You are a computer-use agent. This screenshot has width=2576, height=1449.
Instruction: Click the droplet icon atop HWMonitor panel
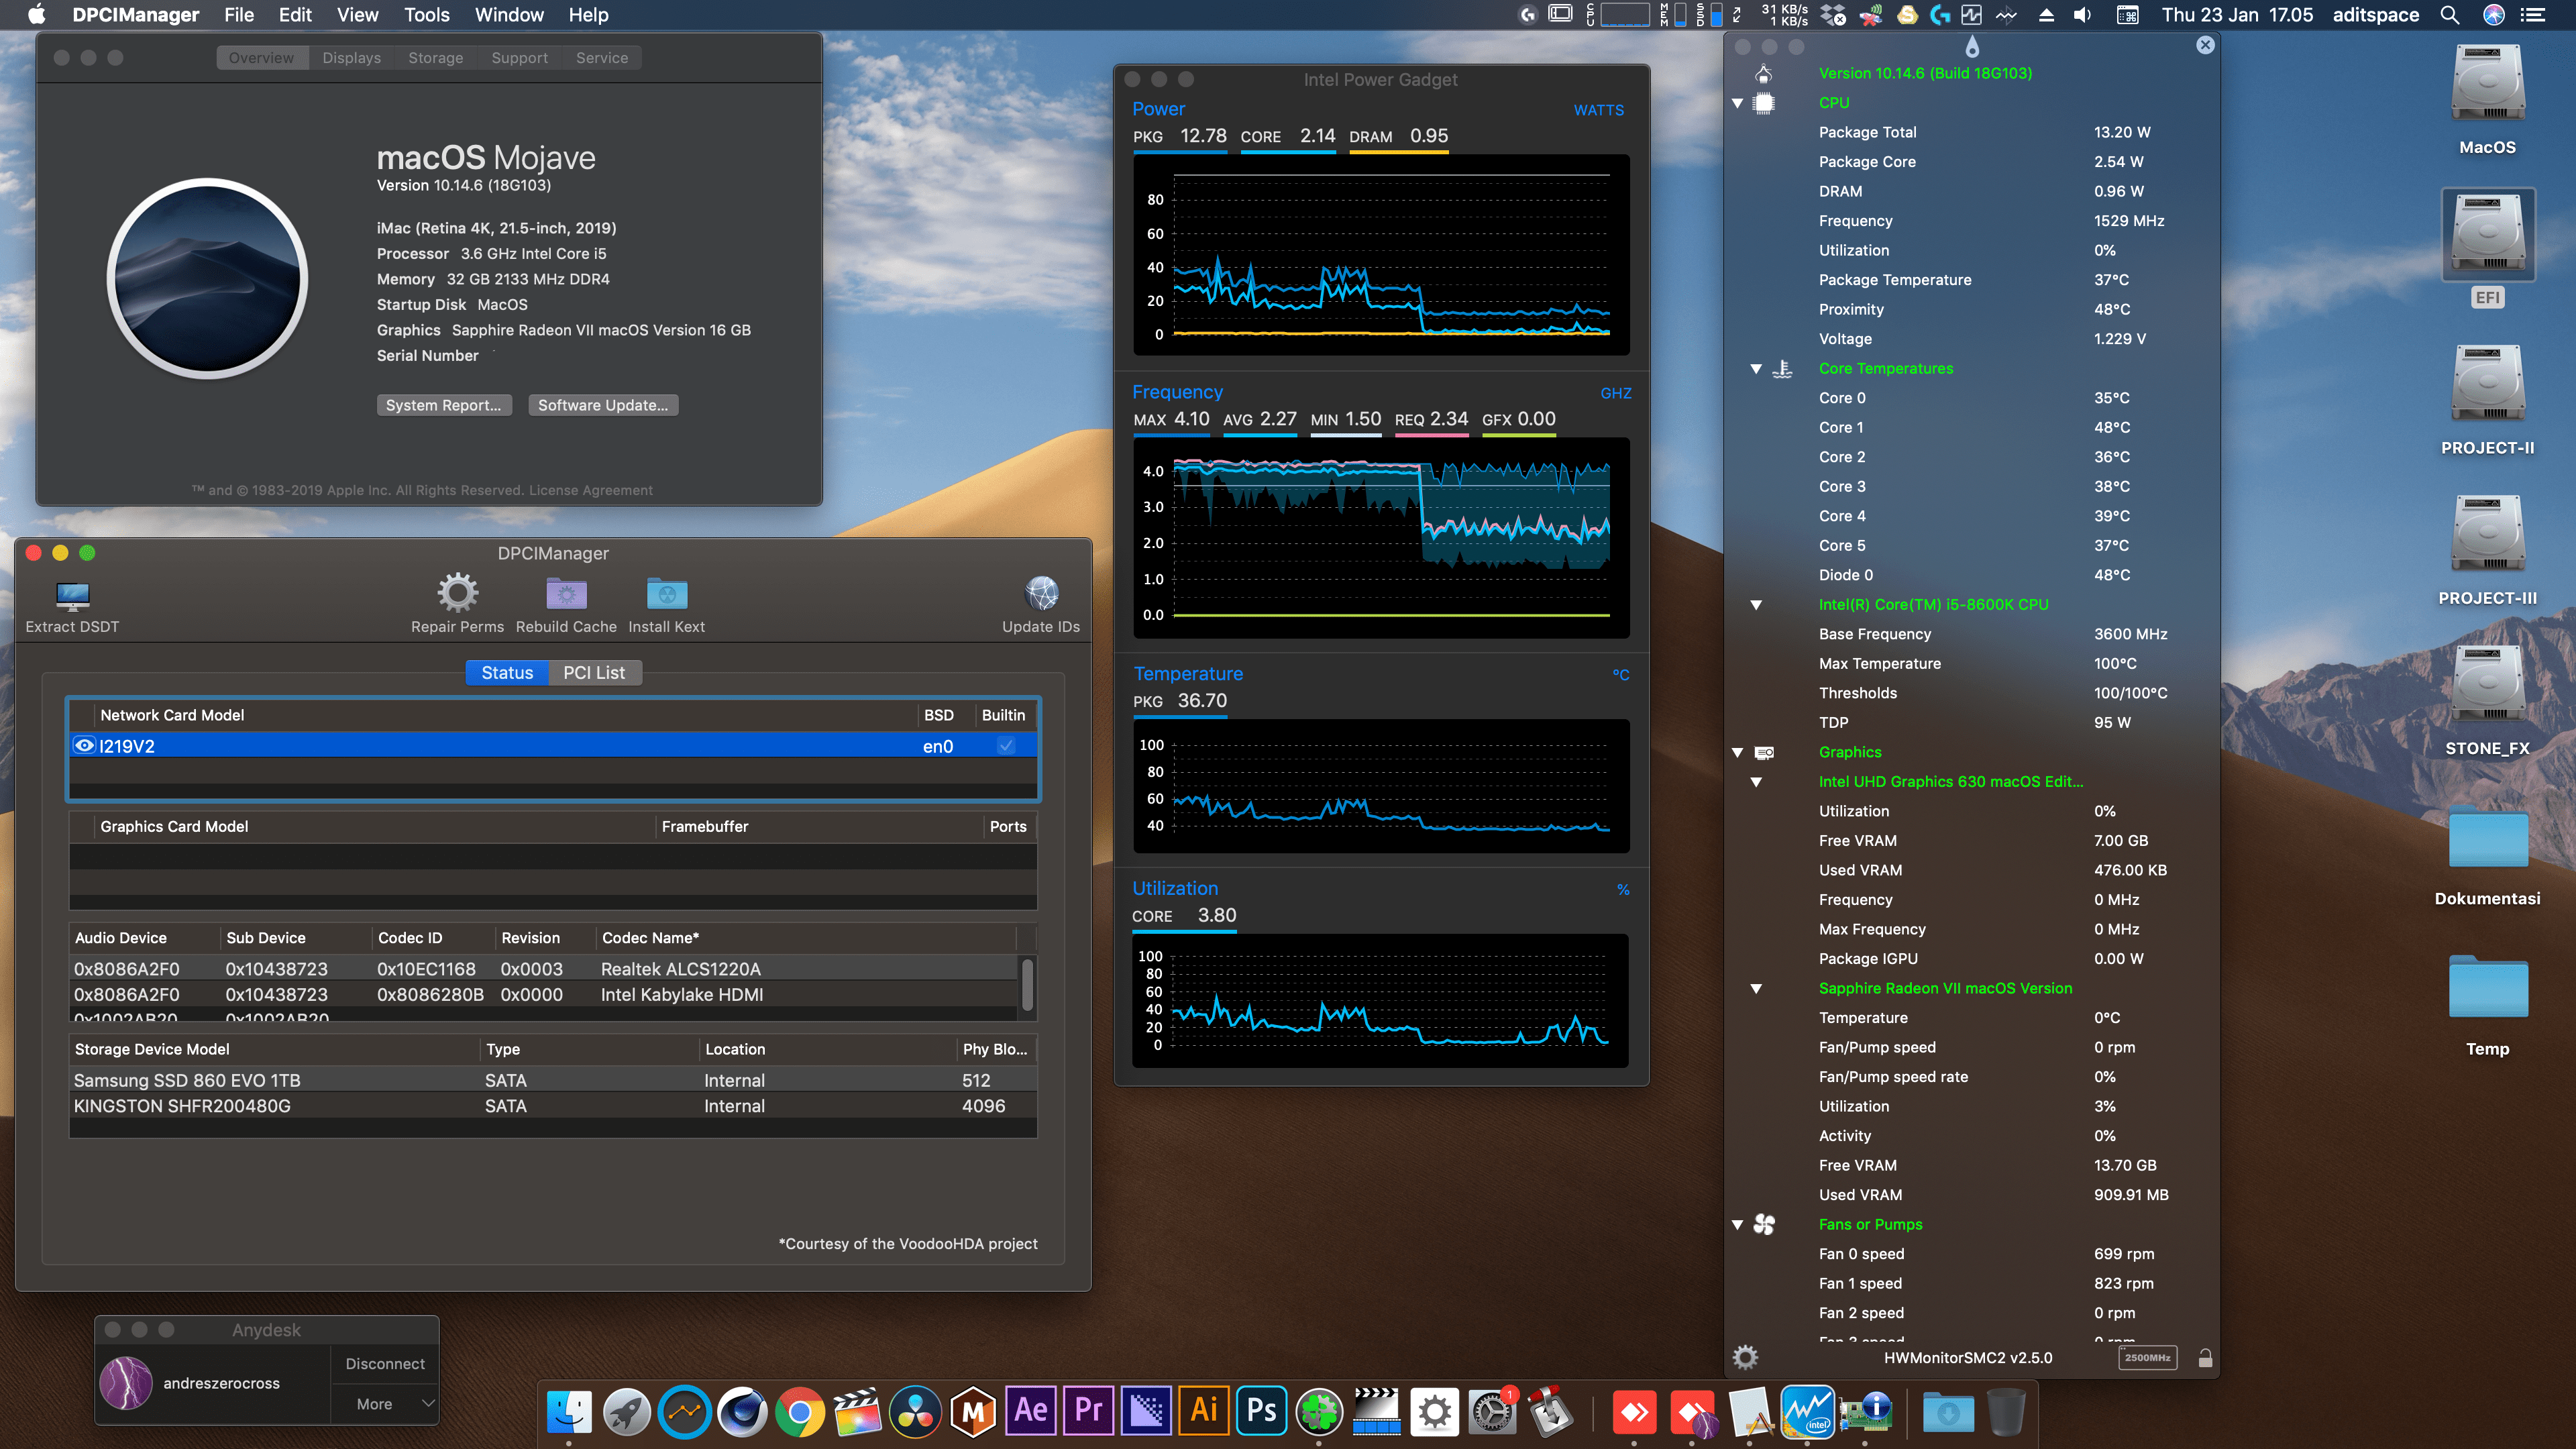[1971, 46]
